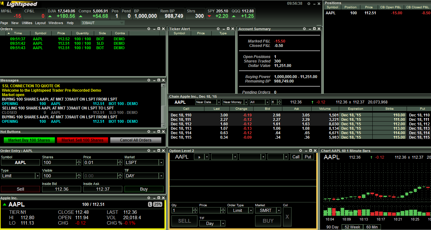Click Cancel All Orders button
431x230 pixels.
[x=136, y=140]
